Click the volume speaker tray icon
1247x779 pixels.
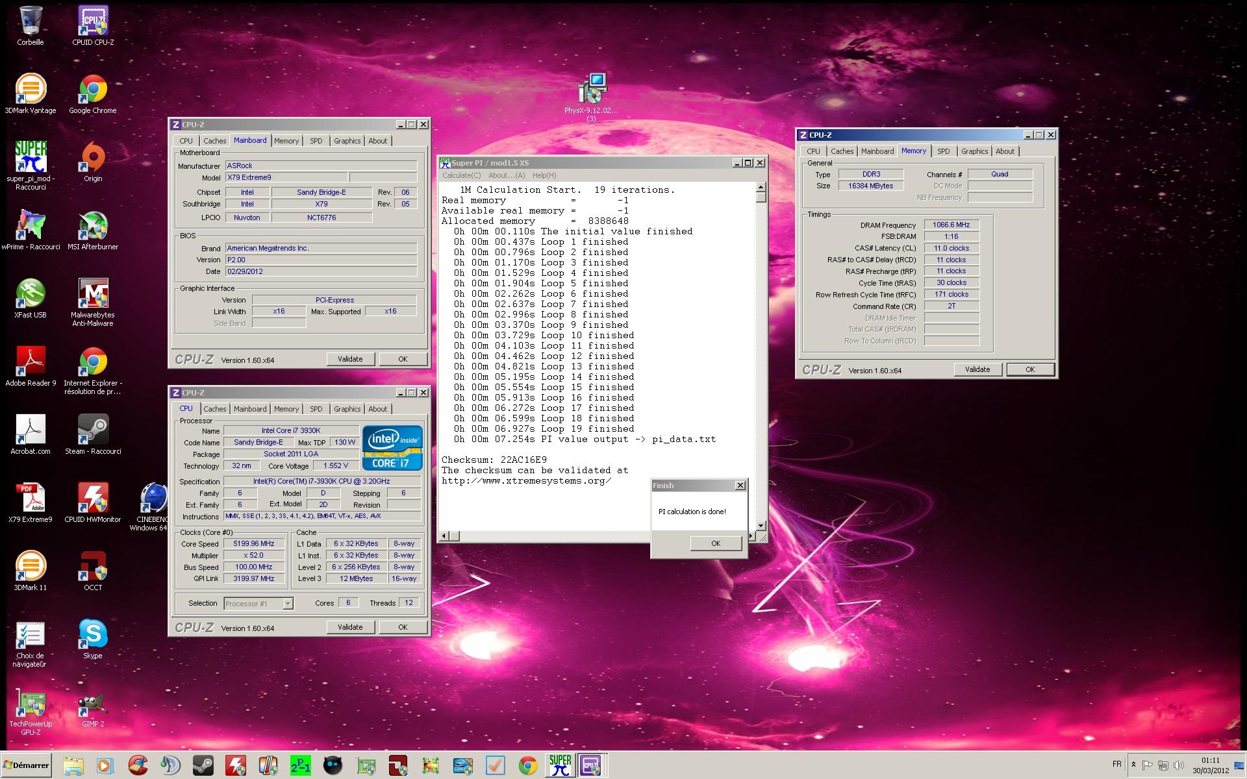[x=1179, y=765]
